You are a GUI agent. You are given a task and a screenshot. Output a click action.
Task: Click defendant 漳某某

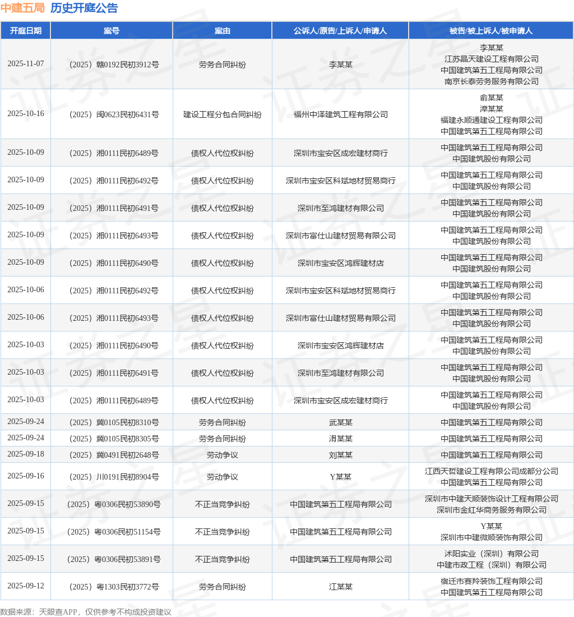point(492,109)
